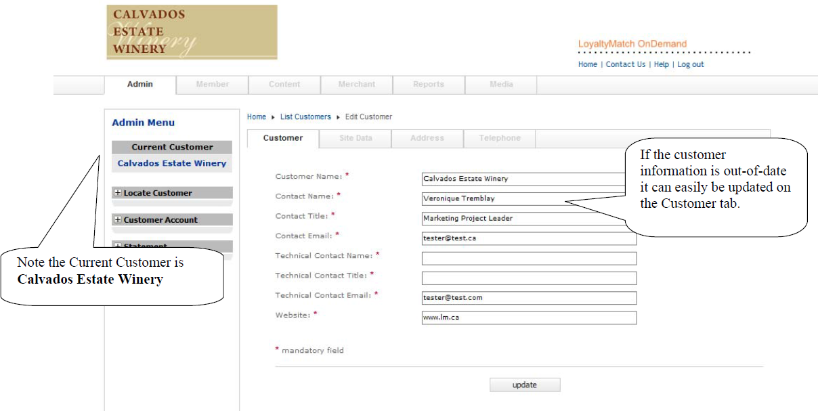Click the Contact Email field with tester@test.ca

[x=529, y=238]
